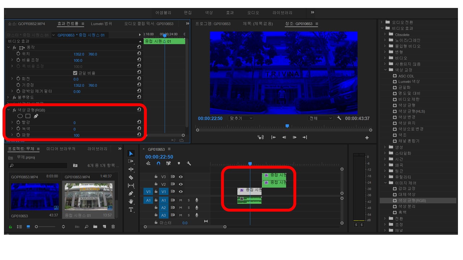
Task: Adjust the project thumbnail zoom slider
Action: click(x=45, y=227)
